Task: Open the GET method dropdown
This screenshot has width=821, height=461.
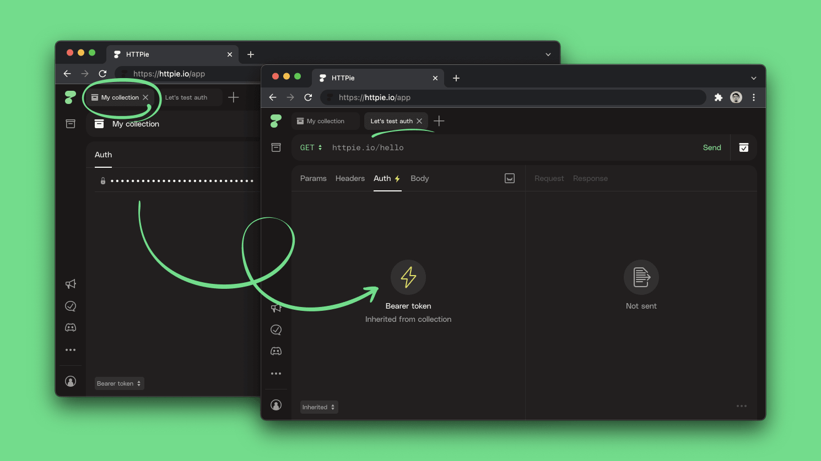Action: 311,147
